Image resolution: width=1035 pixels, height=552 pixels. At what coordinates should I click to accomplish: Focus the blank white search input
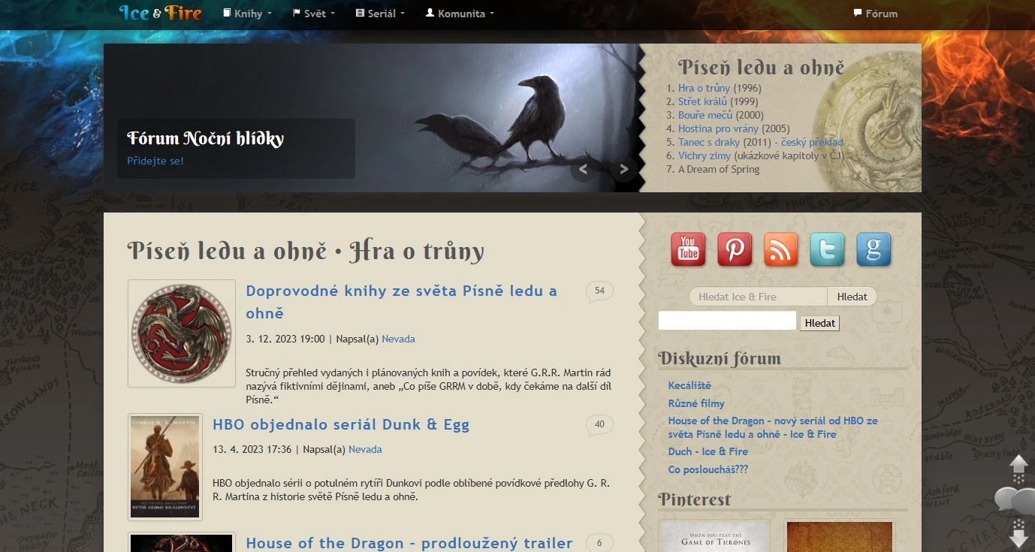pos(727,321)
